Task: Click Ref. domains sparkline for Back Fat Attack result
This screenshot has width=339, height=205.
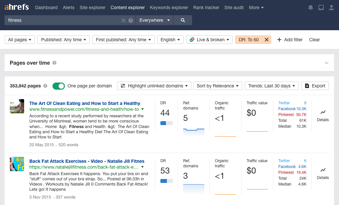Action: tap(194, 189)
